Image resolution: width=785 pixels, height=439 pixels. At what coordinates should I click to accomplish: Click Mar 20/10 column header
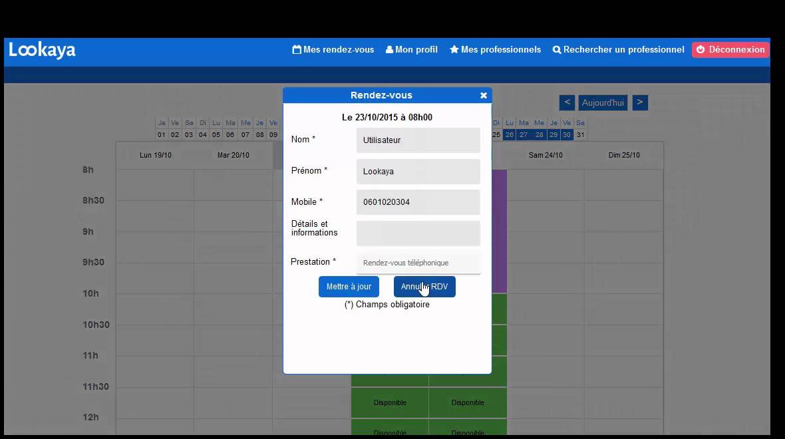pyautogui.click(x=234, y=155)
